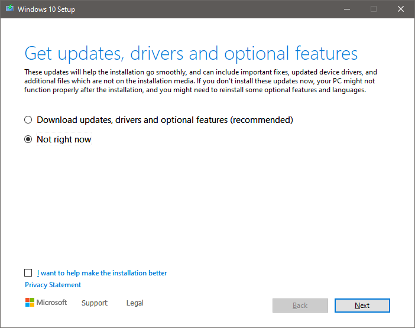Image resolution: width=415 pixels, height=328 pixels.
Task: Click the Windows 10 Setup title text
Action: tap(46, 9)
